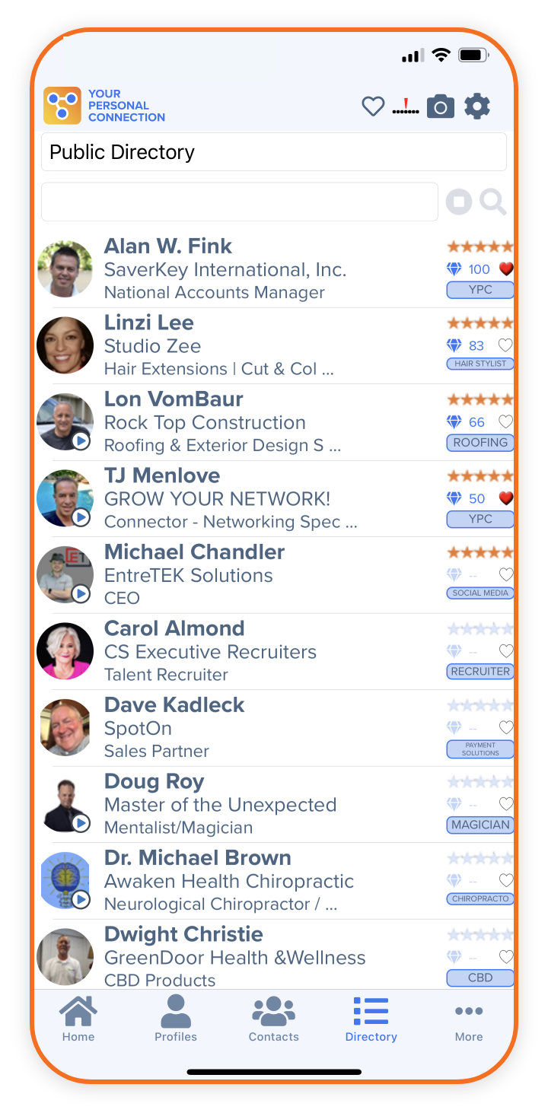This screenshot has height=1116, width=548.
Task: Toggle the heart on Carol Almond's row
Action: 505,651
